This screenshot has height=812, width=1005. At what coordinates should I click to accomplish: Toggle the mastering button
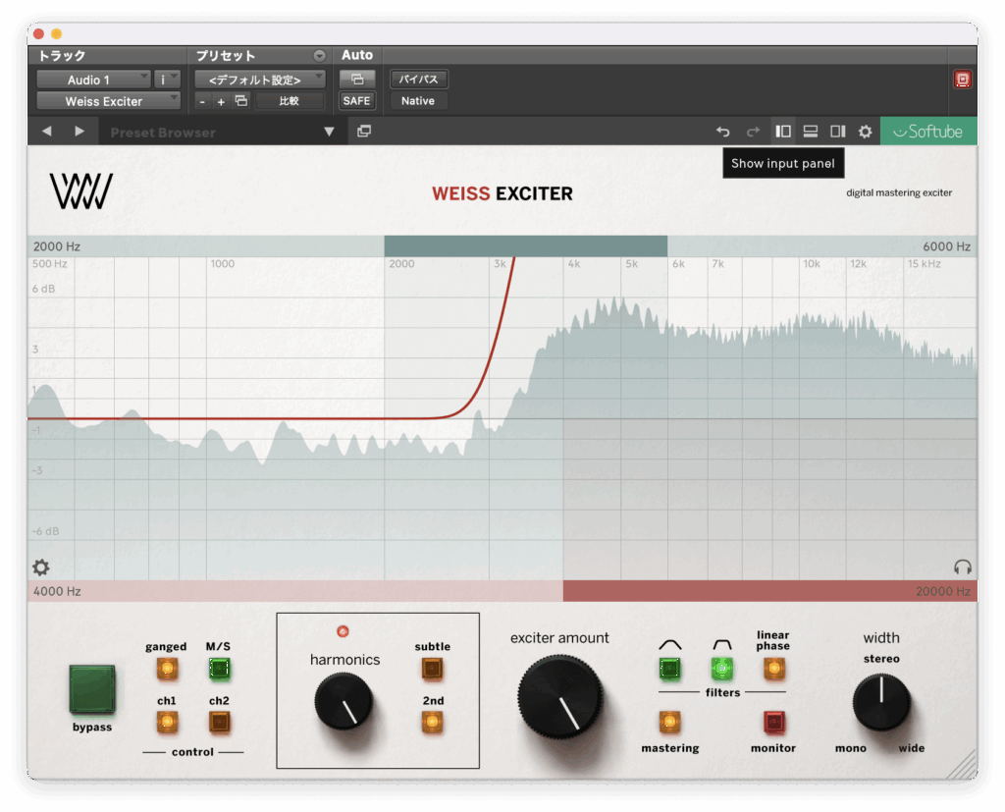[x=669, y=723]
